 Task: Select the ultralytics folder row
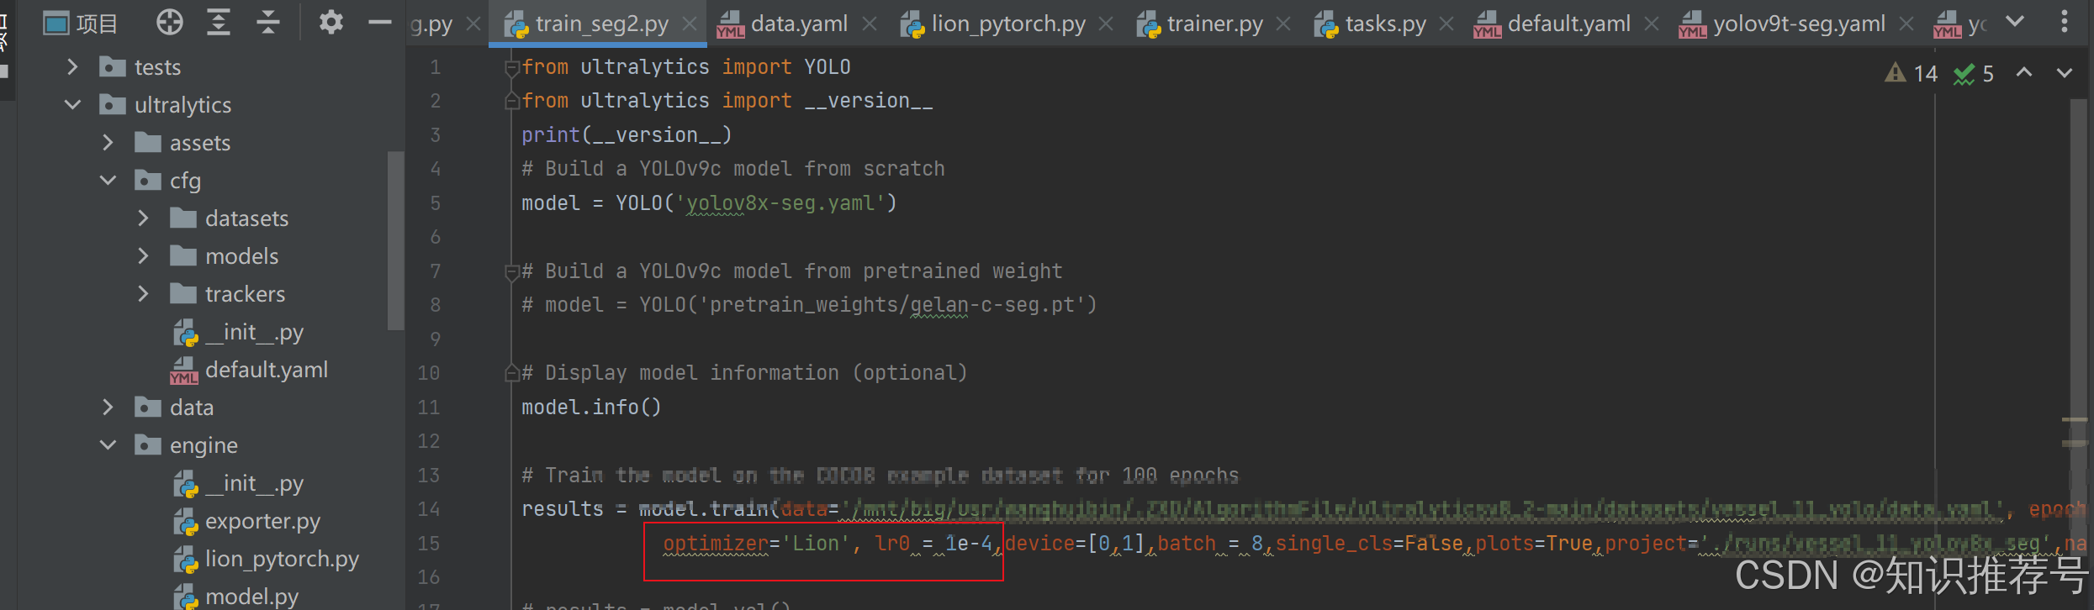pos(165,105)
